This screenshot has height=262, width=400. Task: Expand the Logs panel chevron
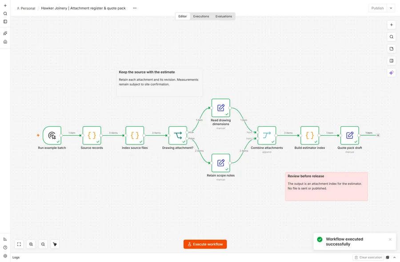394,258
